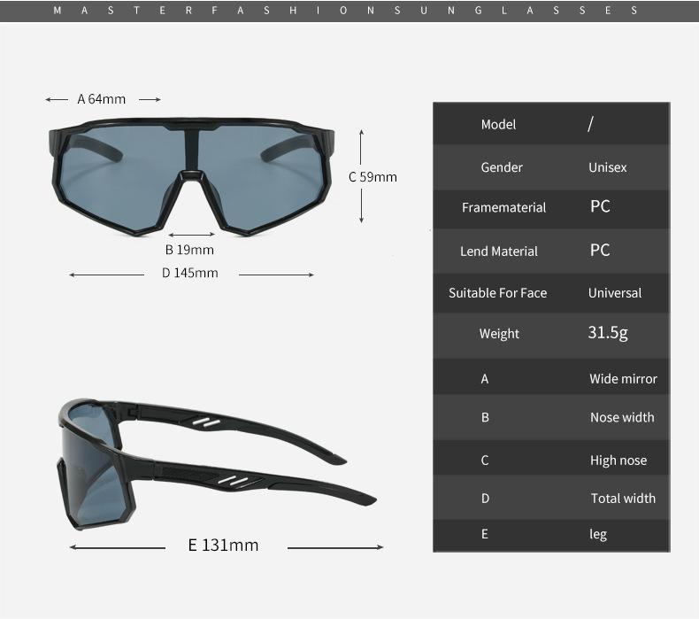Click the 'A 64mm' measurement label
This screenshot has width=699, height=619.
pos(102,99)
